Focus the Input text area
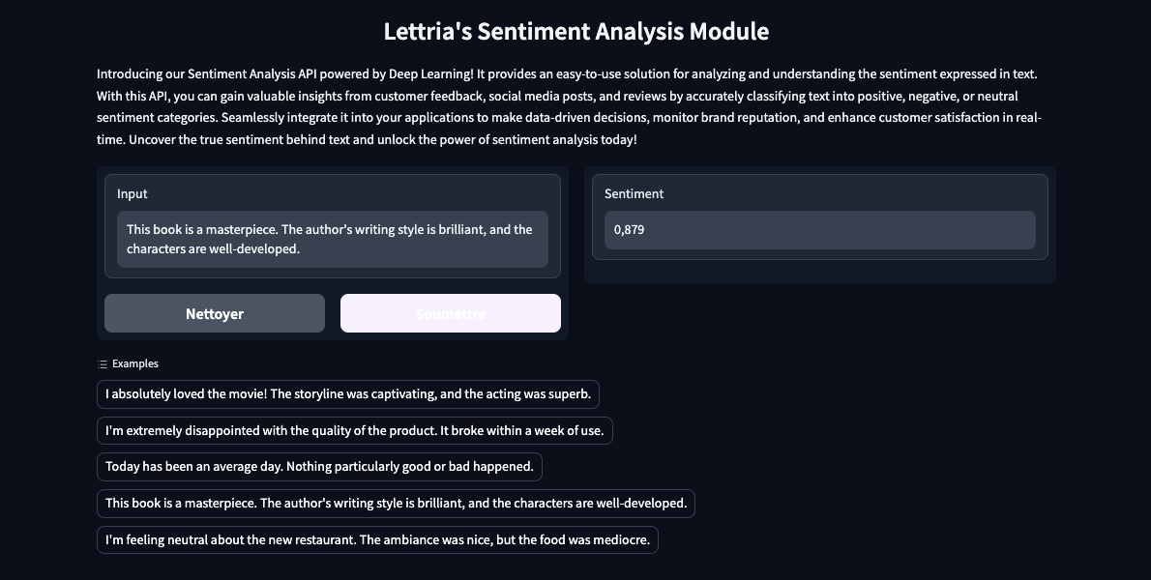 [x=332, y=239]
